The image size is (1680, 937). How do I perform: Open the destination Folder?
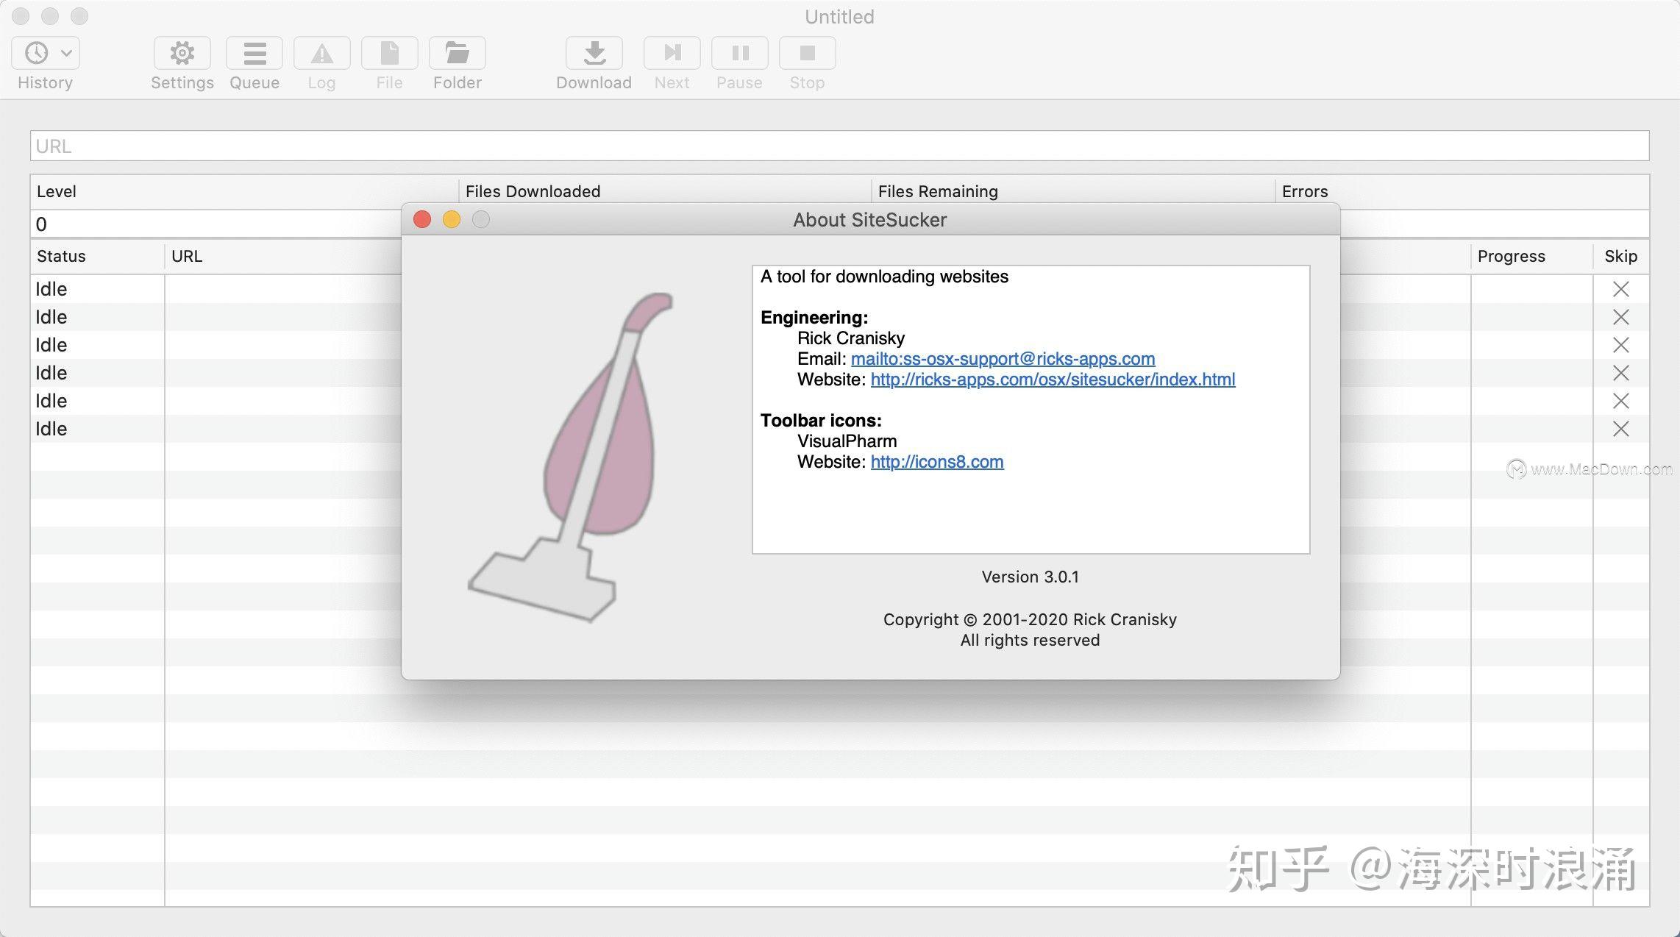(457, 53)
